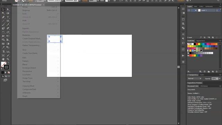Viewport: 222px width, 125px height.
Task: Select the Zoom tool
Action: pos(8,59)
